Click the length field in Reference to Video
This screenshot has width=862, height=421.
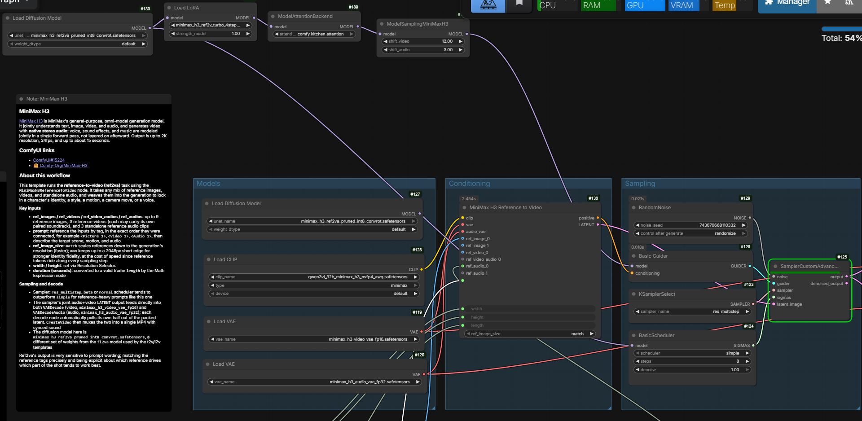click(531, 325)
